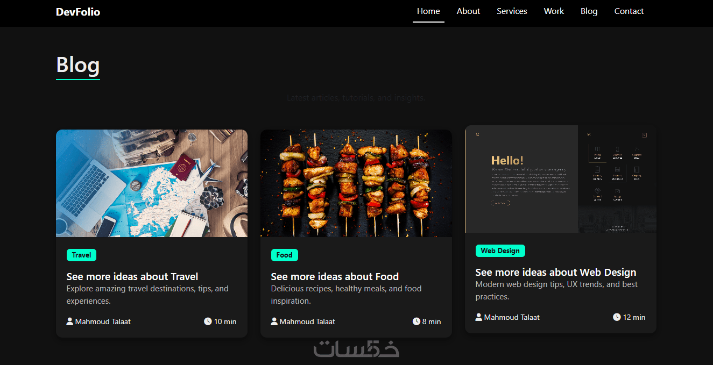Go to the About page
Image resolution: width=713 pixels, height=365 pixels.
pos(468,11)
